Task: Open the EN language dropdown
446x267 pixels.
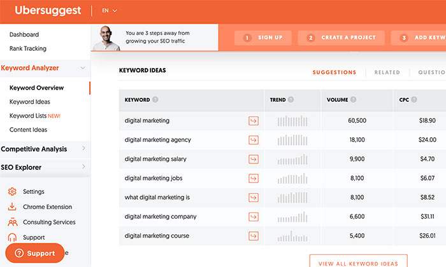Action: point(110,11)
